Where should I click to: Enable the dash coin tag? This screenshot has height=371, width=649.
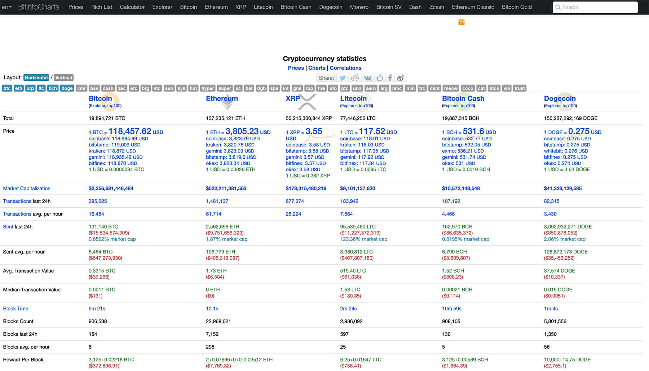(x=108, y=88)
